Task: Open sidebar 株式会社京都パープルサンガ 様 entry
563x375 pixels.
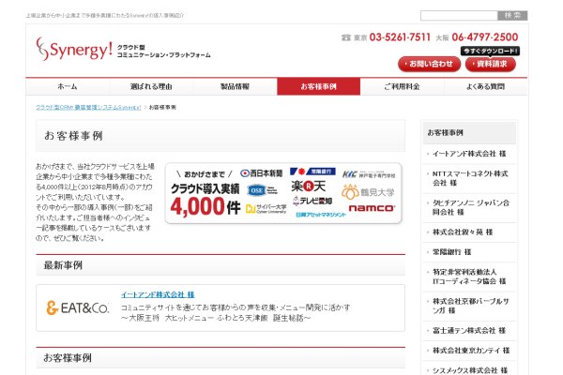Action: [469, 307]
